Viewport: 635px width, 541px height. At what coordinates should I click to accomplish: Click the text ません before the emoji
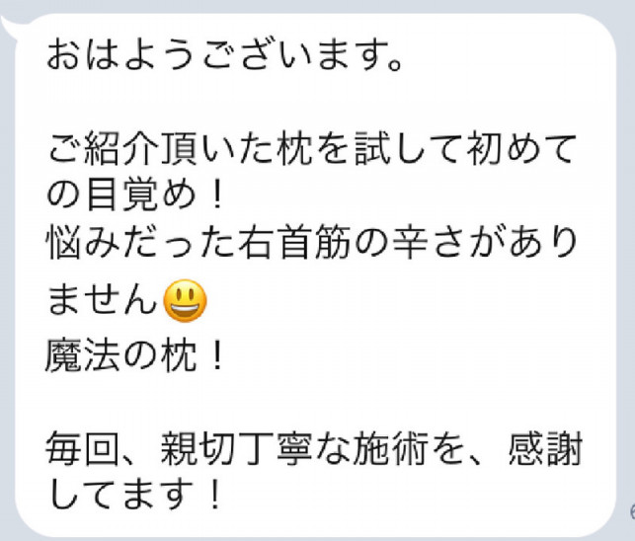point(102,300)
